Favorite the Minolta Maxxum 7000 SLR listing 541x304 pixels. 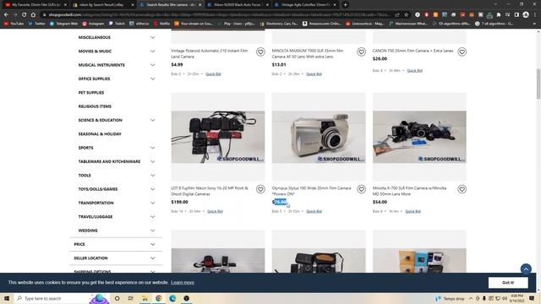[361, 52]
